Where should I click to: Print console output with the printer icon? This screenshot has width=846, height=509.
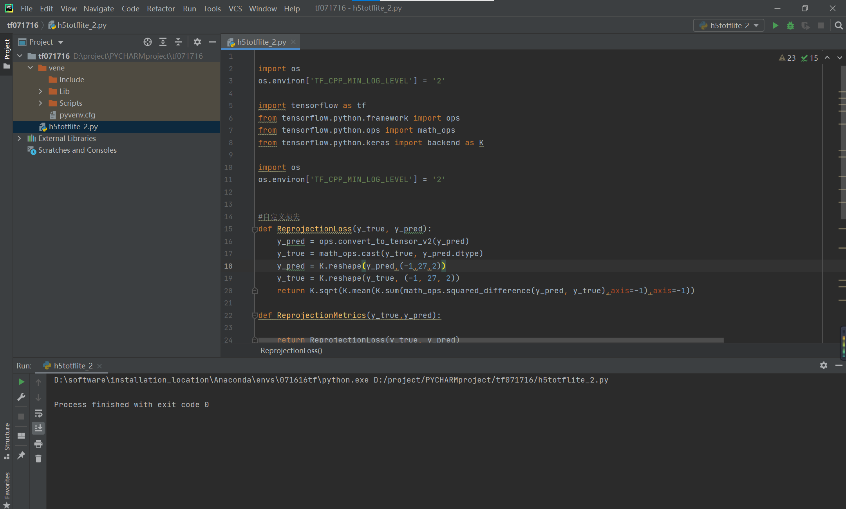[38, 444]
